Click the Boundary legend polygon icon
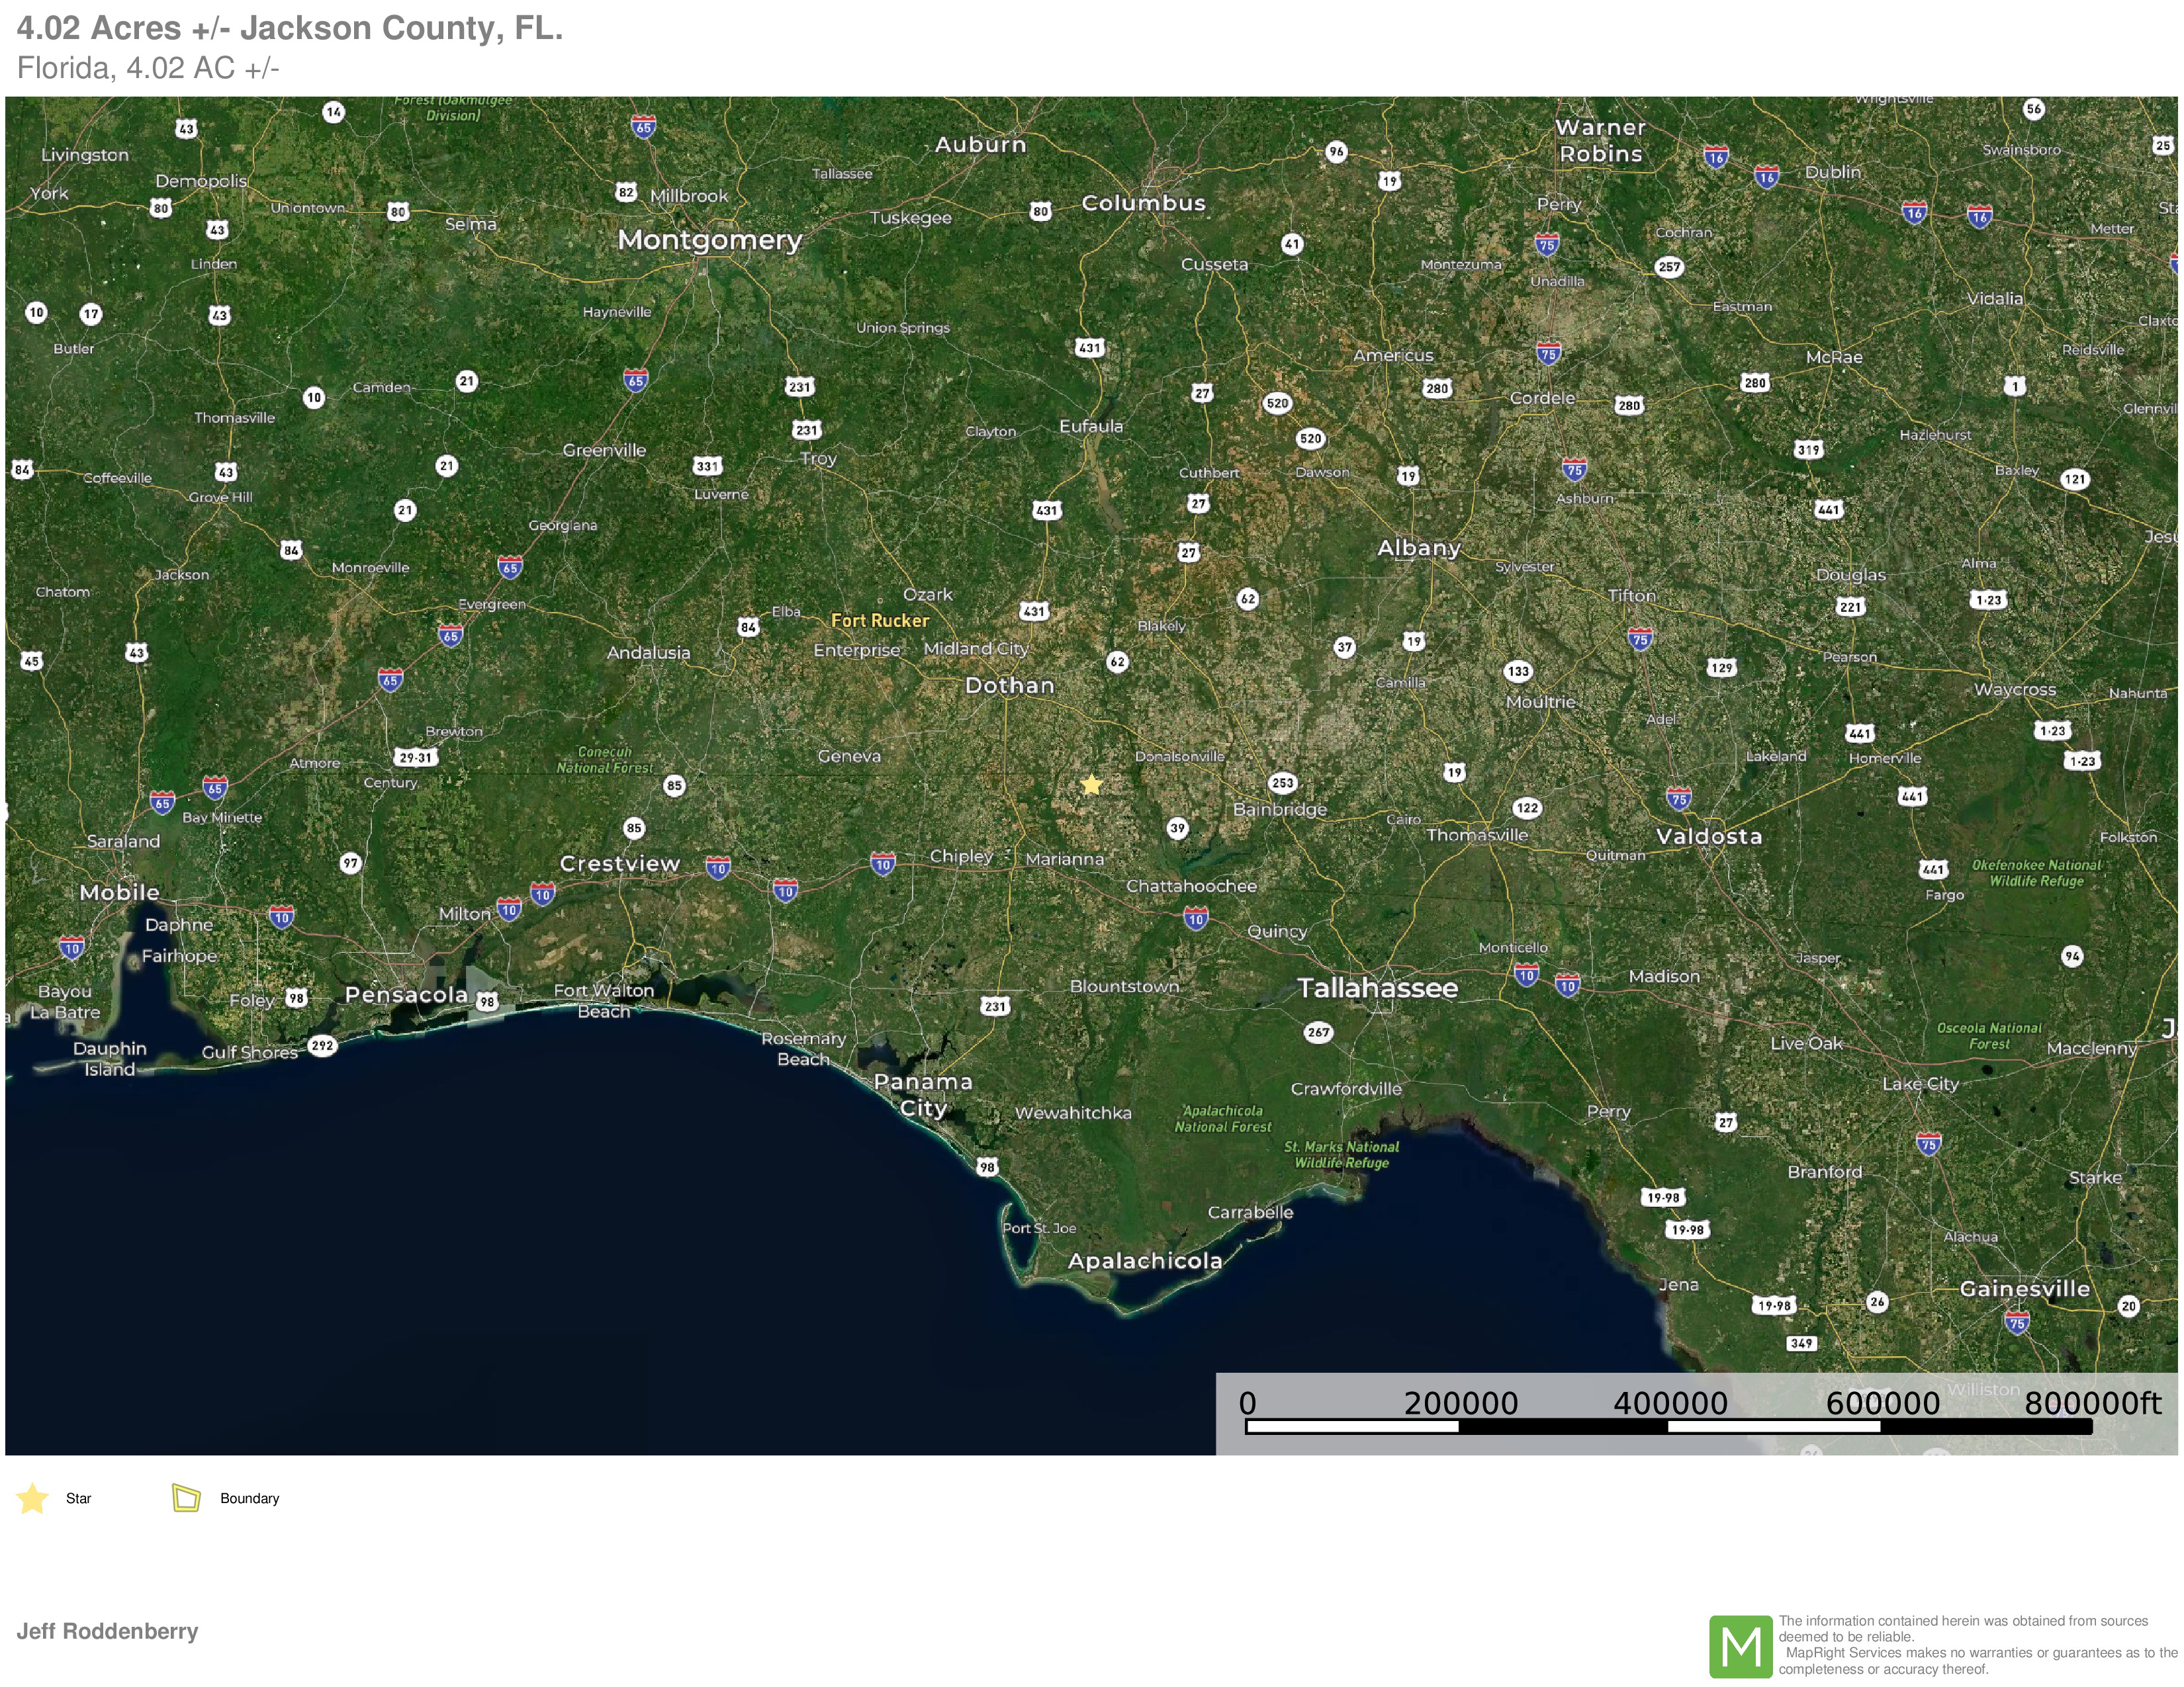Screen dimensions: 2184x1687 point(186,1497)
